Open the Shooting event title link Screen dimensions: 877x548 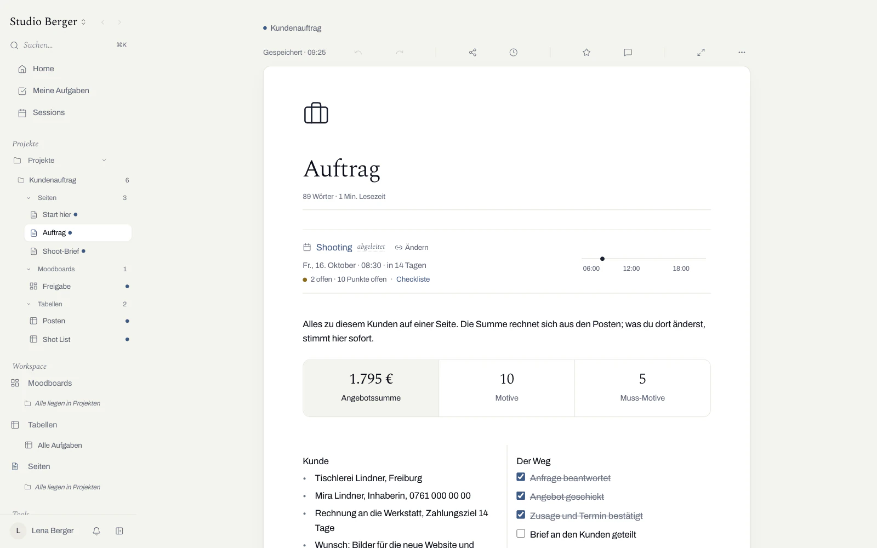pyautogui.click(x=334, y=248)
